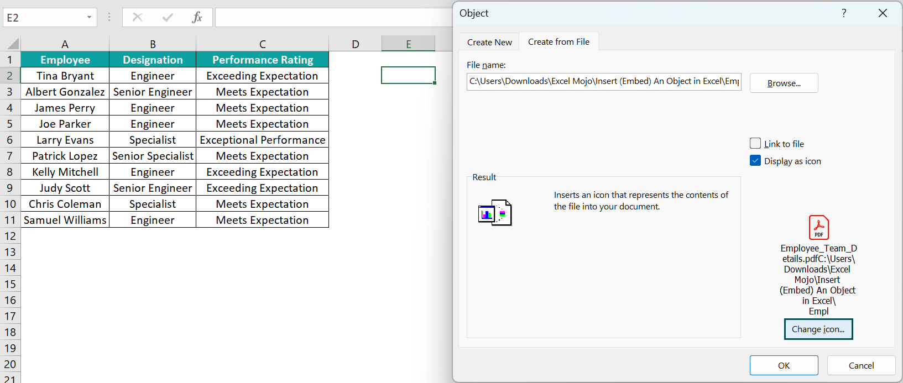Viewport: 903px width, 383px height.
Task: Select cell containing Joe Parker
Action: (65, 124)
